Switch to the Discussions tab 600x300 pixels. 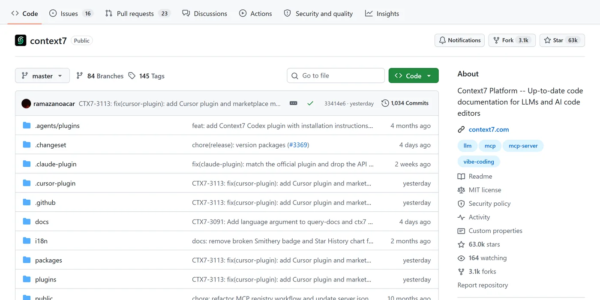tap(205, 13)
